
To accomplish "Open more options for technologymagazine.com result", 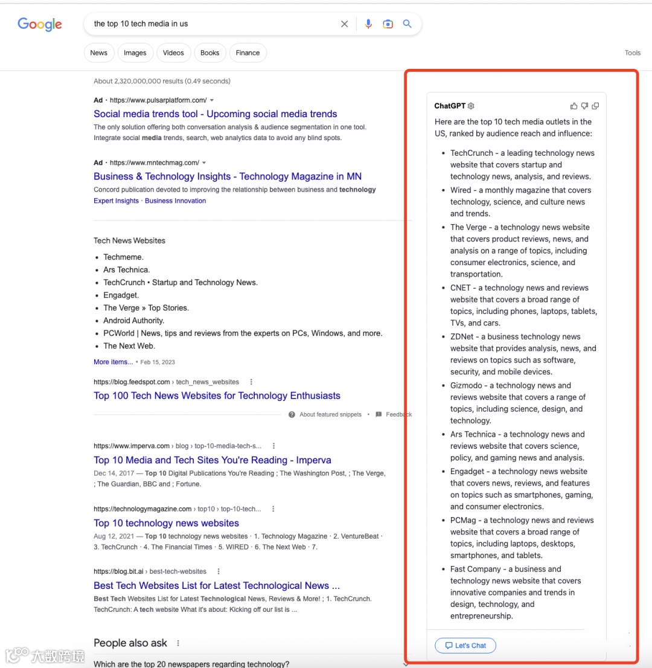I will coord(273,509).
